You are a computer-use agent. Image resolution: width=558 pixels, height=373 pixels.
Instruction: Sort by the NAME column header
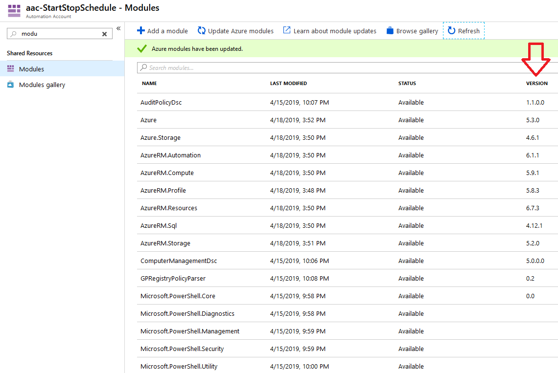tap(149, 83)
